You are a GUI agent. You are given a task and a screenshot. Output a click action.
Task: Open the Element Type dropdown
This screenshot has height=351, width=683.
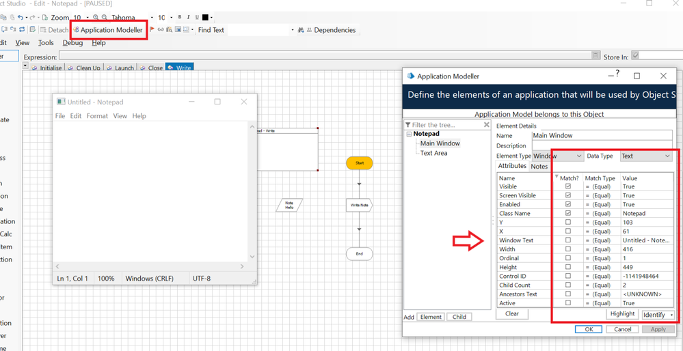pyautogui.click(x=578, y=156)
